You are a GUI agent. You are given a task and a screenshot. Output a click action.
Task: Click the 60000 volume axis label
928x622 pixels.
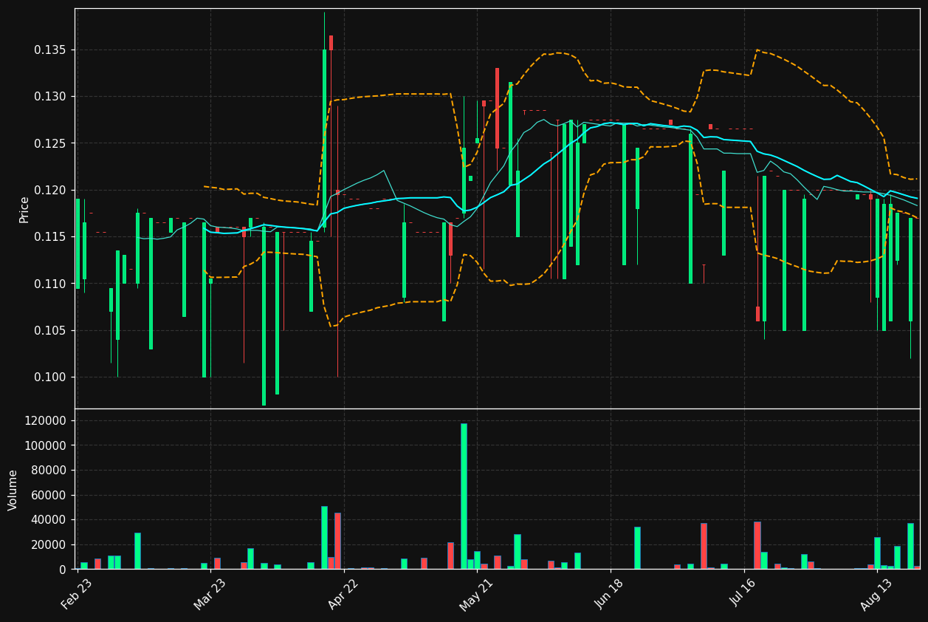49,496
